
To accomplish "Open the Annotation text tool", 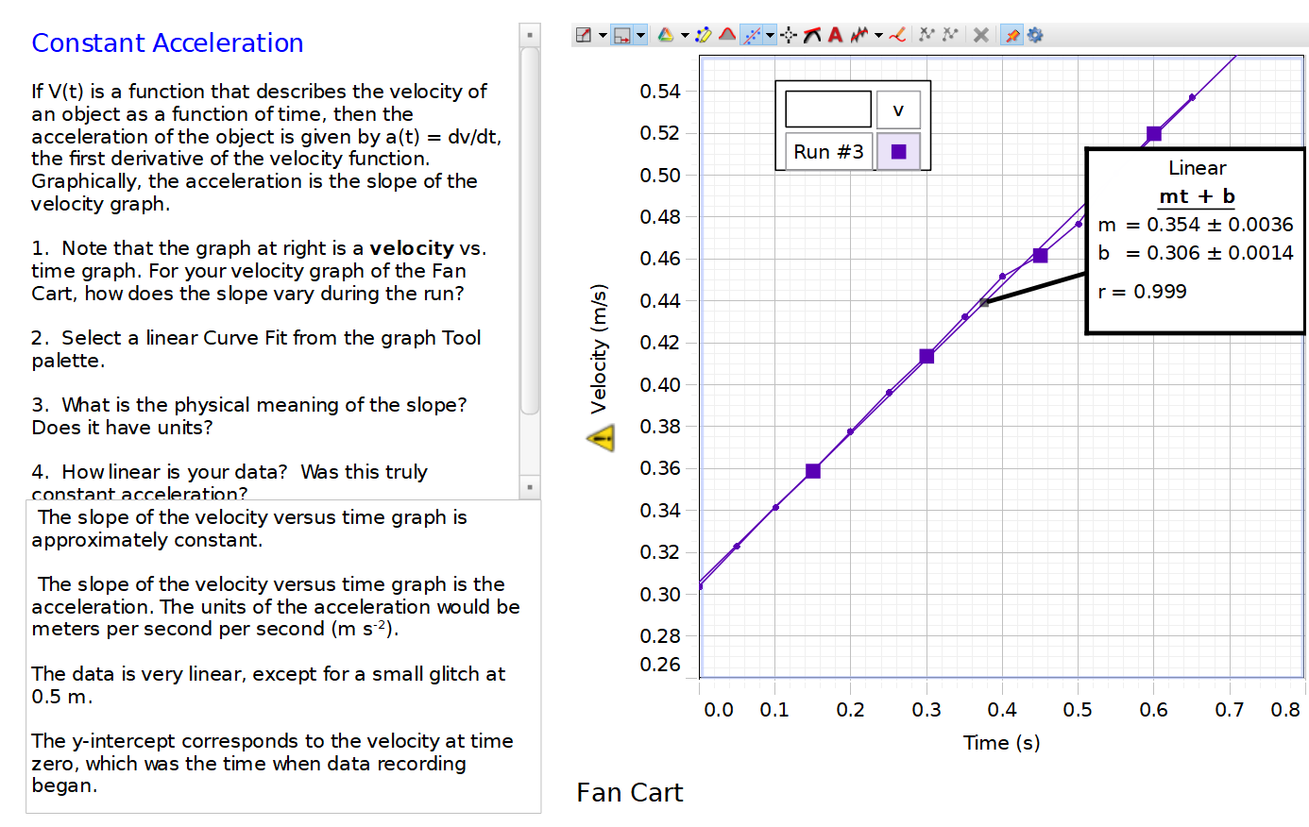I will click(834, 35).
